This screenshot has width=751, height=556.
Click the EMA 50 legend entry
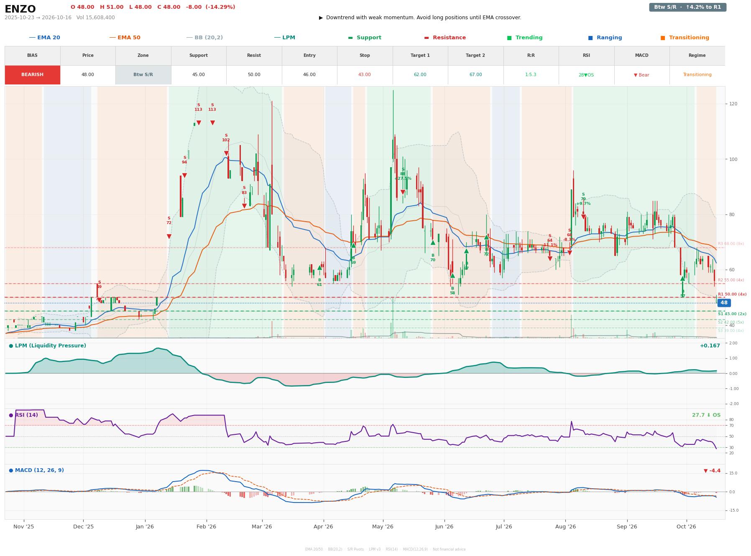[125, 38]
